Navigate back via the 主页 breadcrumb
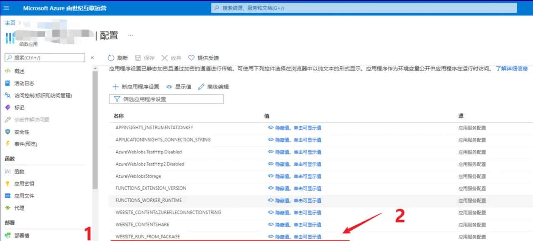The width and height of the screenshot is (533, 241). tap(10, 23)
